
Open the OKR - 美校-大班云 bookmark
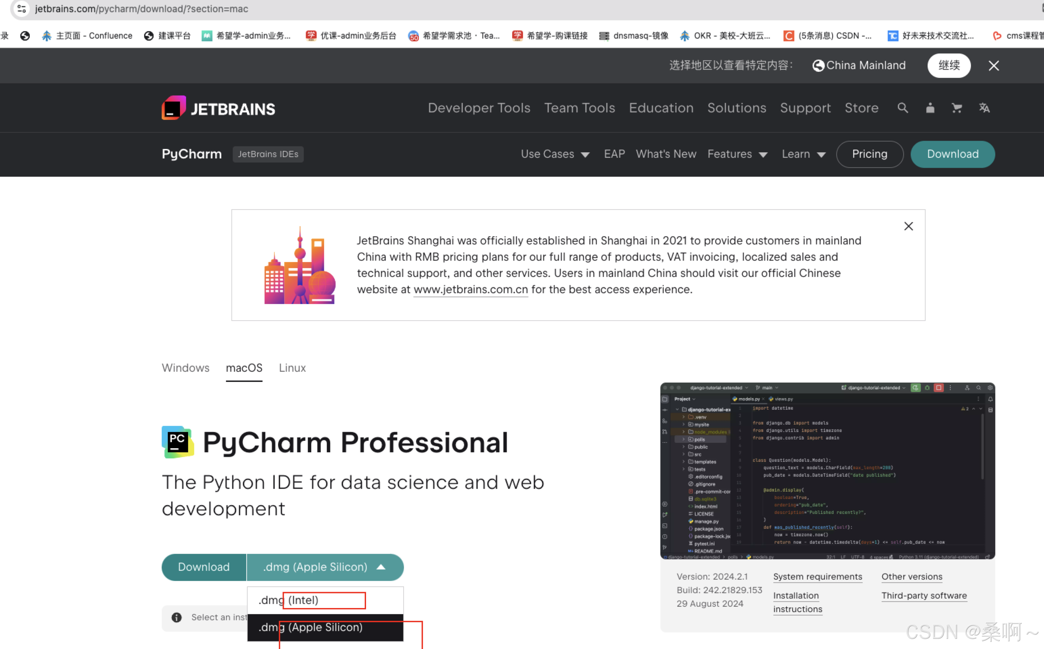pyautogui.click(x=725, y=36)
